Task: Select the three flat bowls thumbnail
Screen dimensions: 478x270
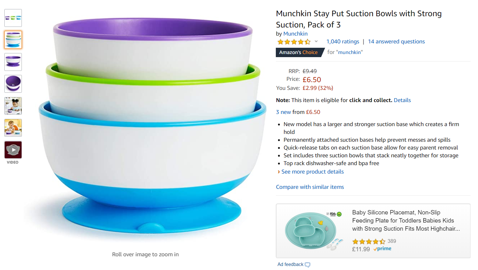Action: pos(13,18)
